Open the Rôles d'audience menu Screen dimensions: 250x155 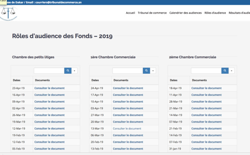coord(215,13)
